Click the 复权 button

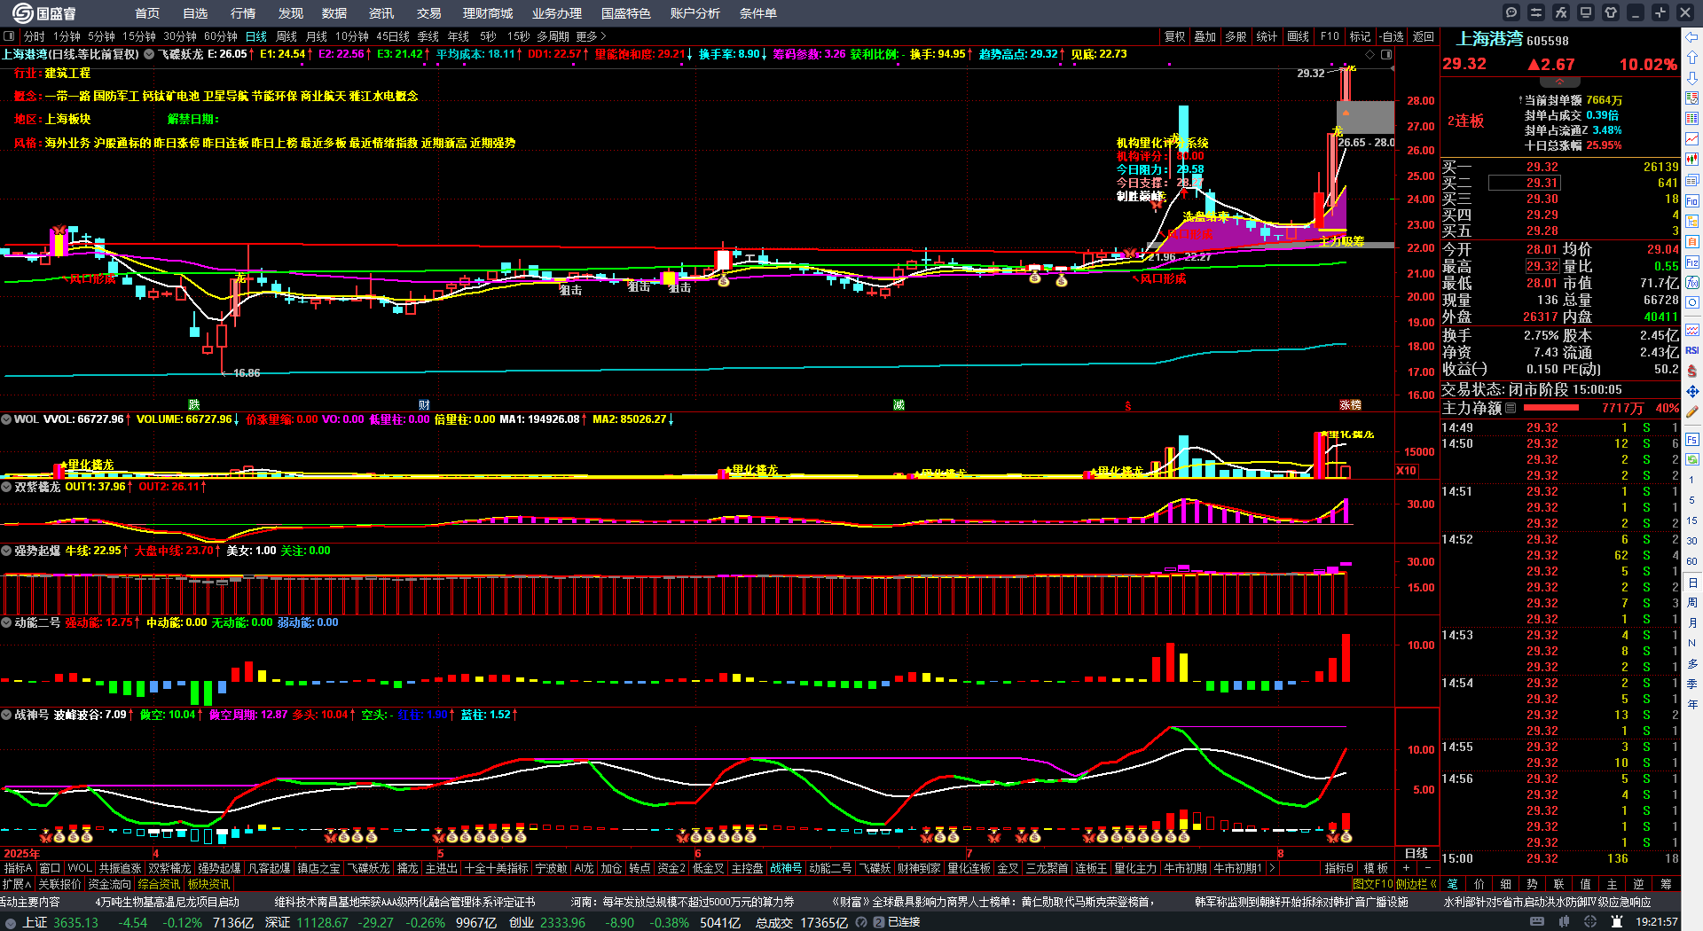pos(1174,36)
